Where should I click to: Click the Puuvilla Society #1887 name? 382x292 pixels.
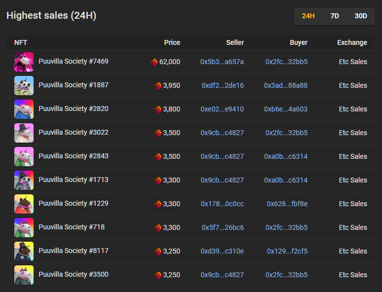pyautogui.click(x=74, y=85)
